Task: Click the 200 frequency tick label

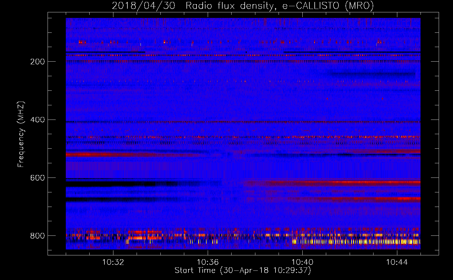Action: 37,62
